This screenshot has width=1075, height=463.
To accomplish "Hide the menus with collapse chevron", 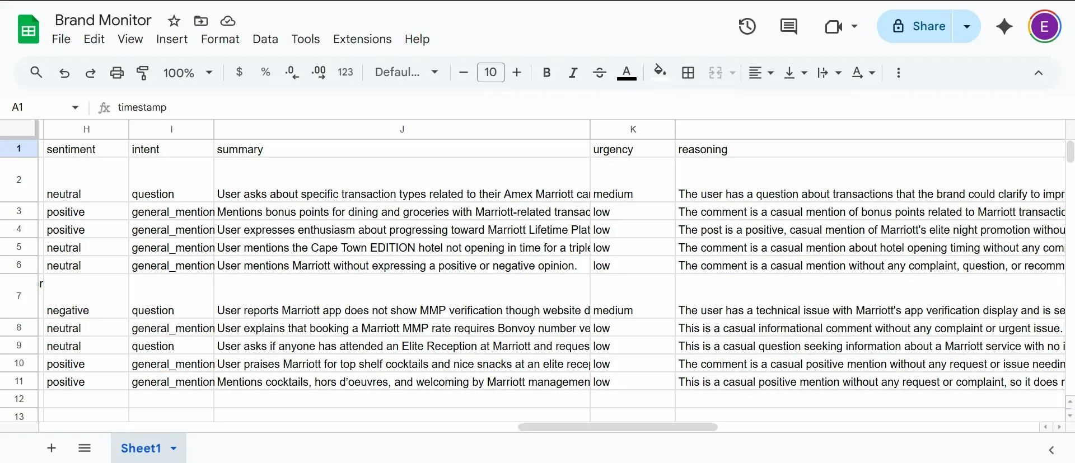I will (x=1038, y=73).
